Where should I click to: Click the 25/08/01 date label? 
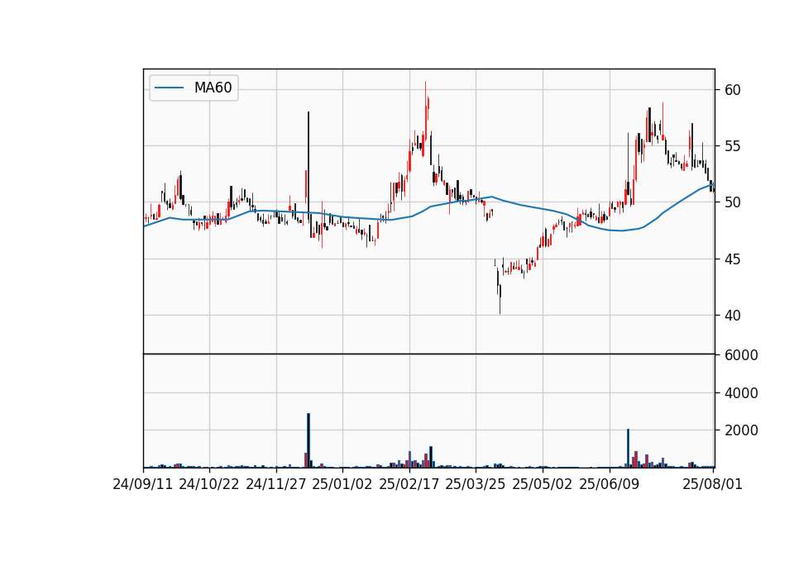[712, 484]
